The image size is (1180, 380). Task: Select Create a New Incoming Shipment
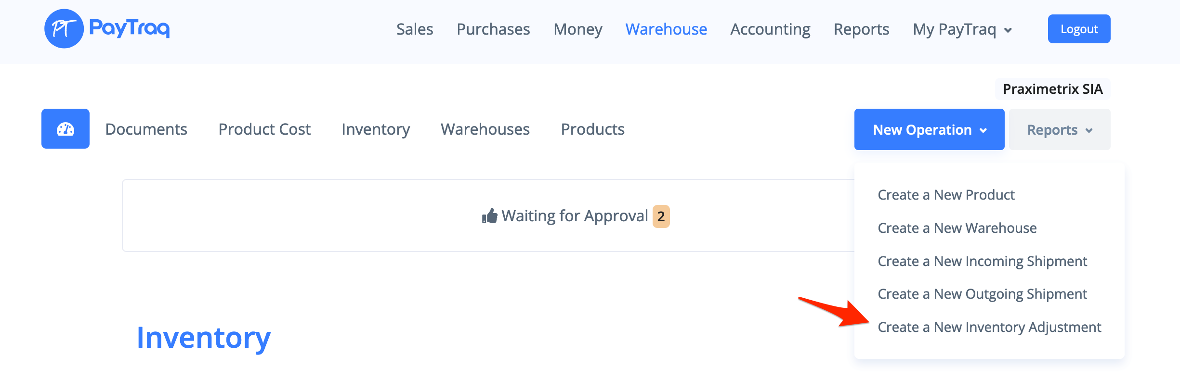point(982,261)
